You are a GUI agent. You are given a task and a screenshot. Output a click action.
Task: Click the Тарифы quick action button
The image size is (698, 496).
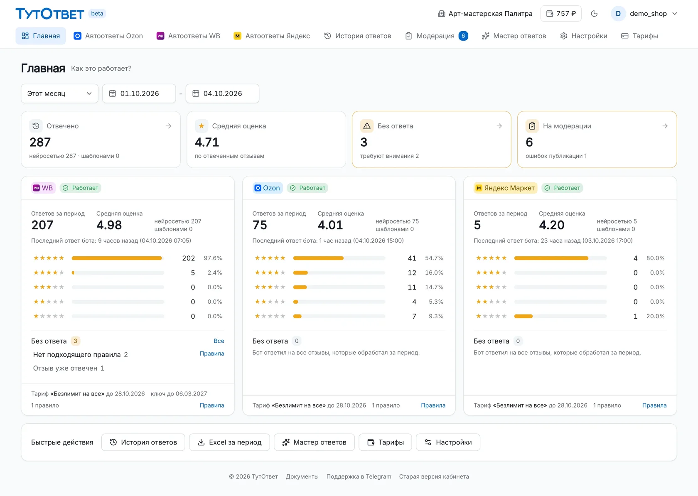385,442
